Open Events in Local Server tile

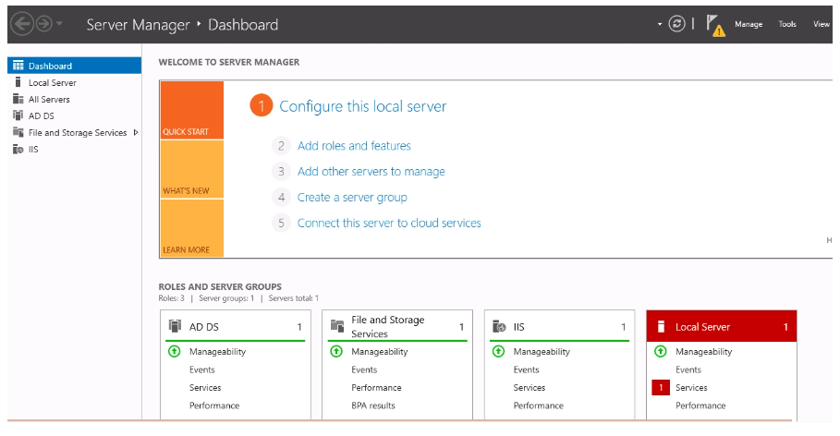(688, 369)
